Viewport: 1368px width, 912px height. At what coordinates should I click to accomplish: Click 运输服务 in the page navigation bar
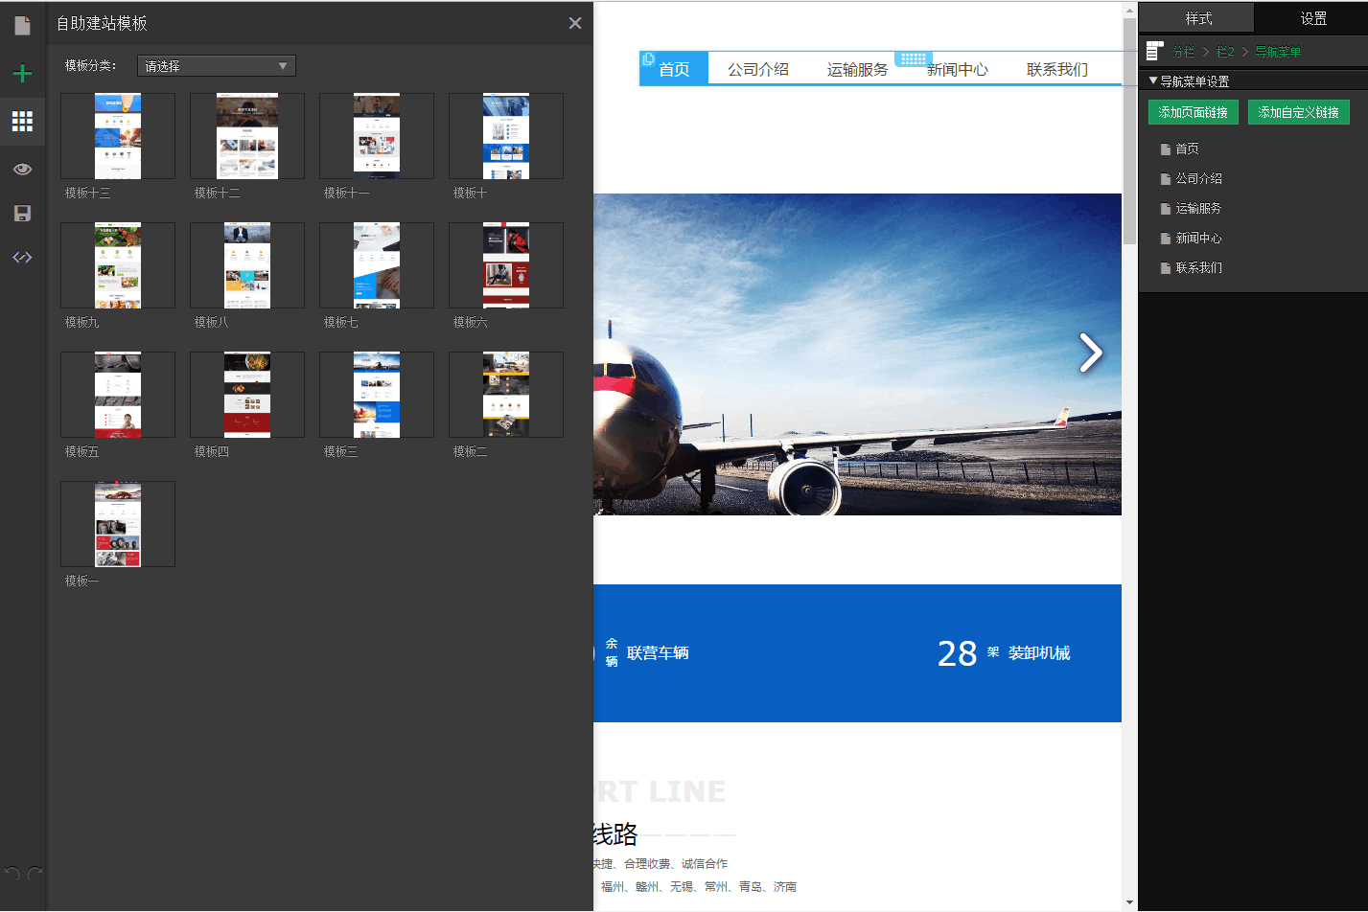[858, 69]
